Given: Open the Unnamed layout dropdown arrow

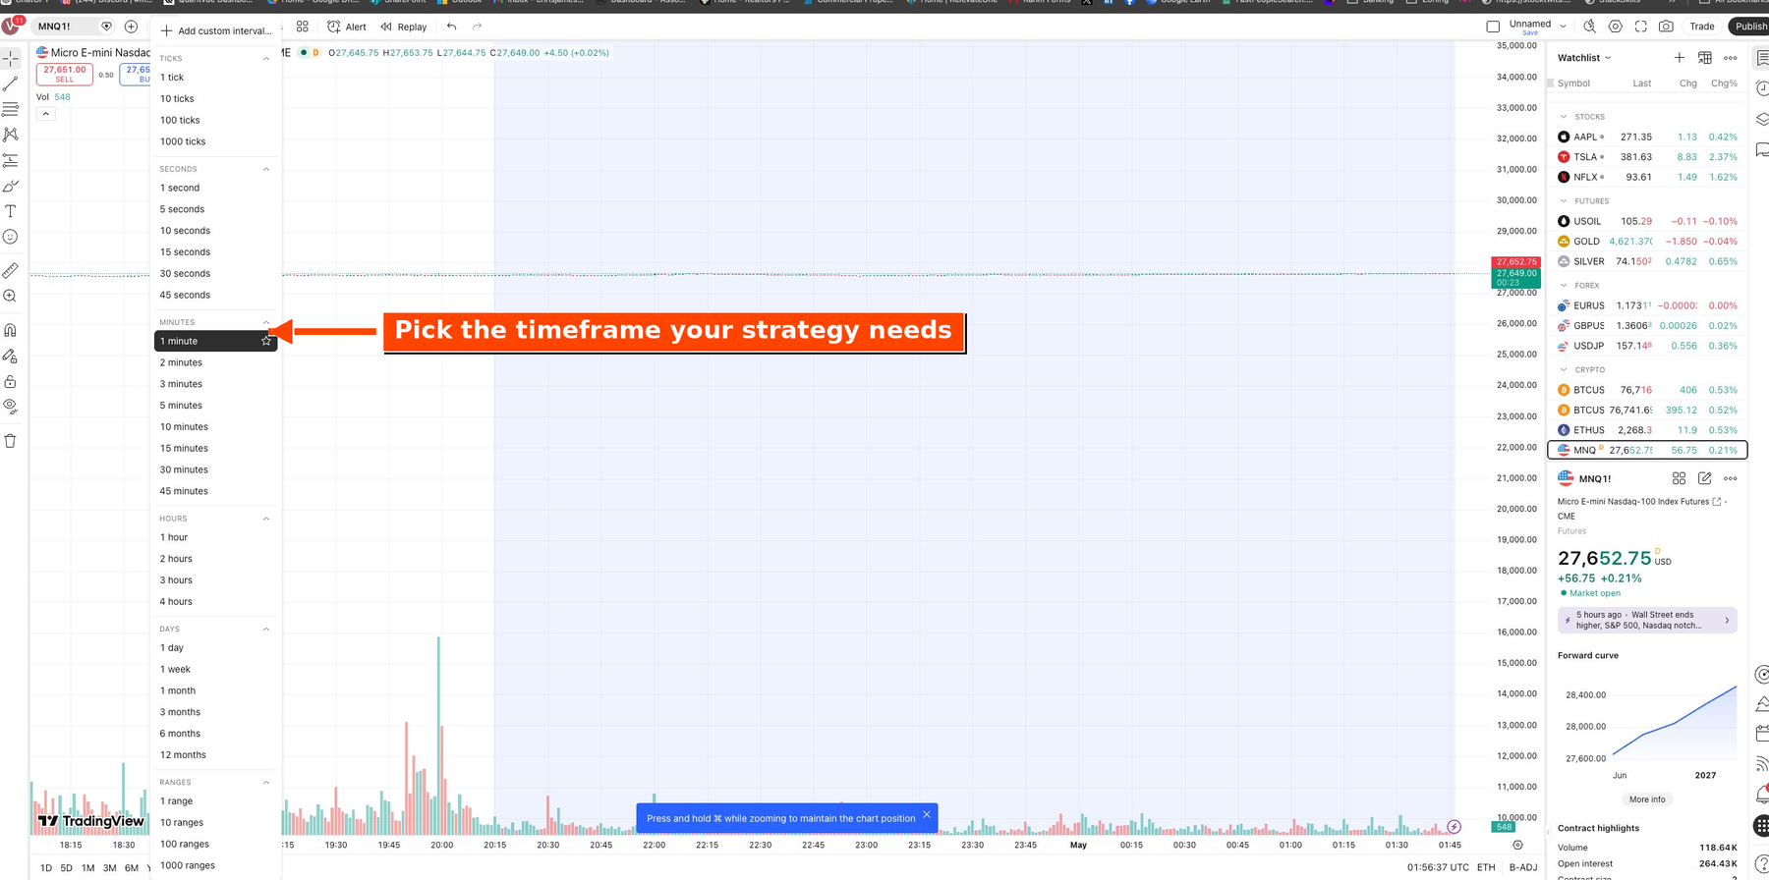Looking at the screenshot, I should [1564, 27].
